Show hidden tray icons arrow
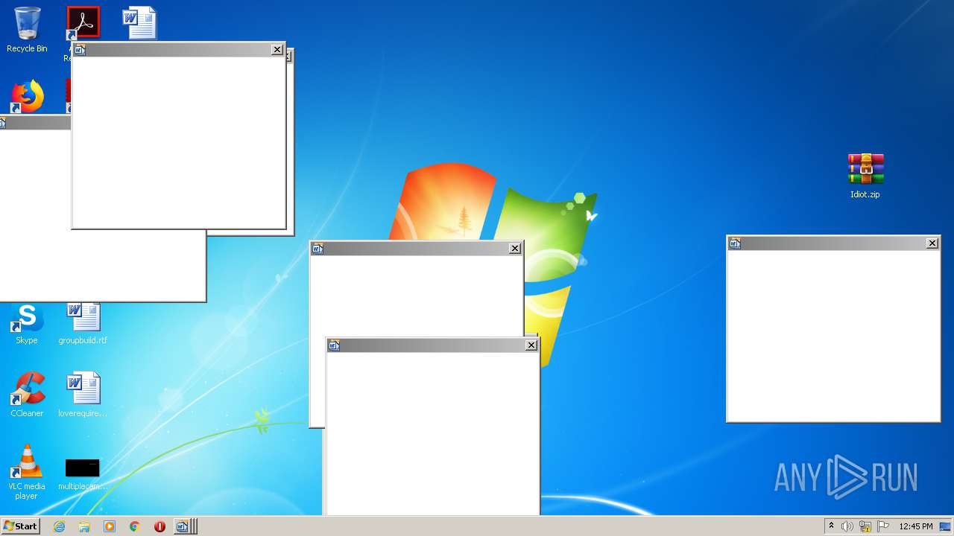The width and height of the screenshot is (954, 536). coord(831,526)
